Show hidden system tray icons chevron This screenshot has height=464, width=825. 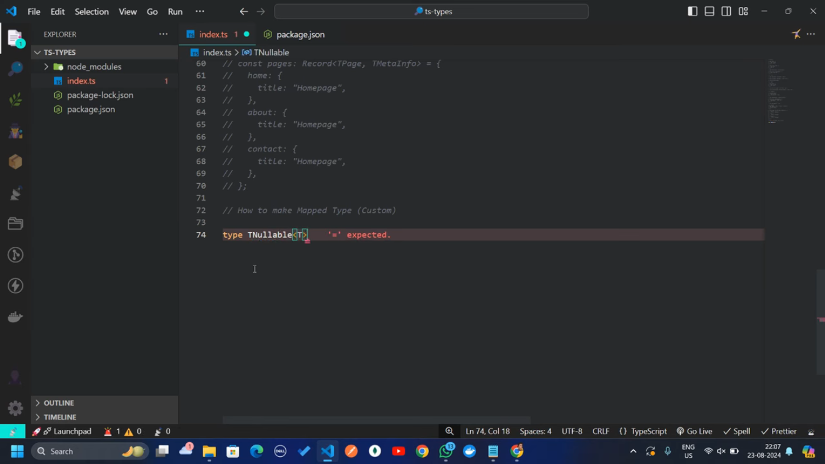coord(633,451)
